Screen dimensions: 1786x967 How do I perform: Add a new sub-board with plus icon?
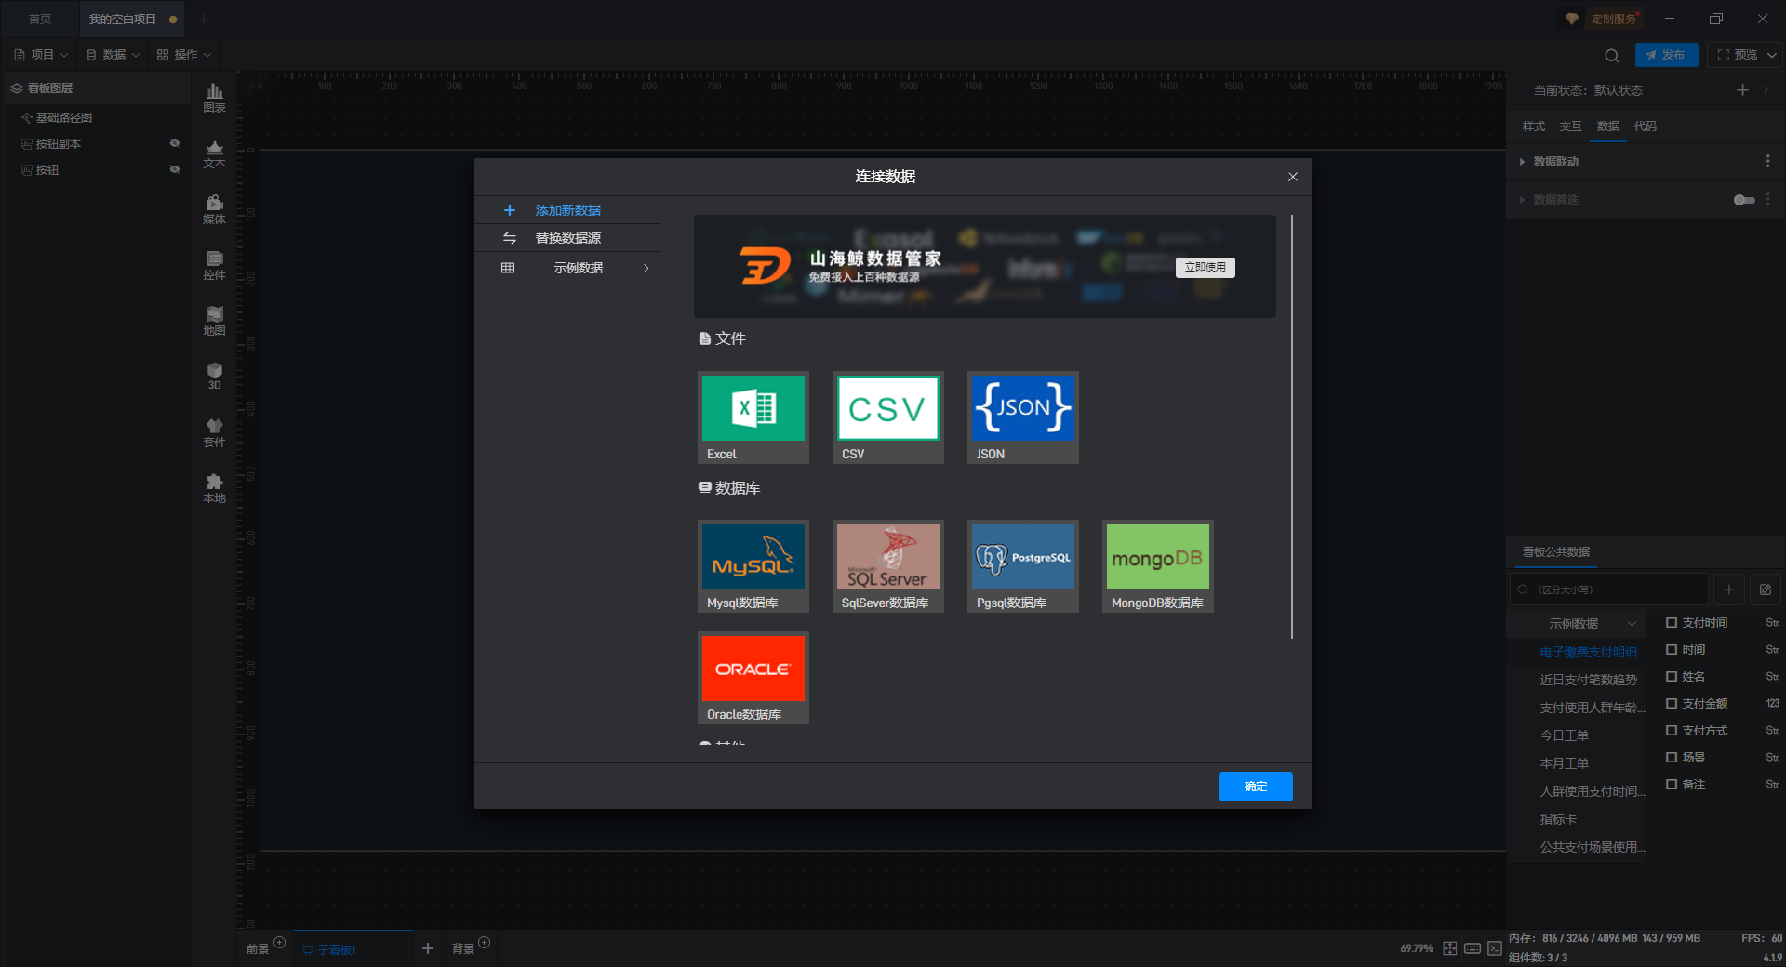428,948
